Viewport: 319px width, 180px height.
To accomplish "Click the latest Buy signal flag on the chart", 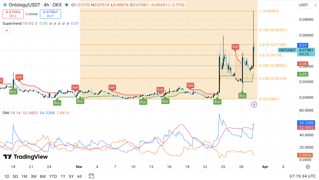I will click(x=242, y=95).
